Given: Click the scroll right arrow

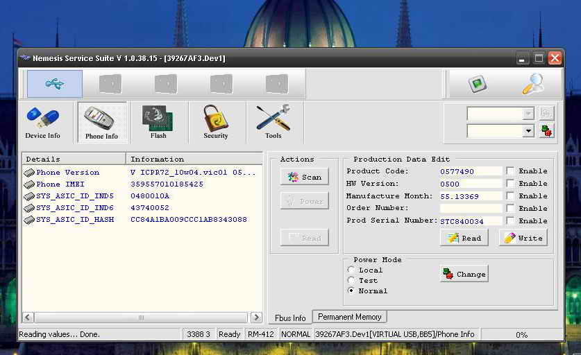Looking at the screenshot, I should tap(256, 318).
